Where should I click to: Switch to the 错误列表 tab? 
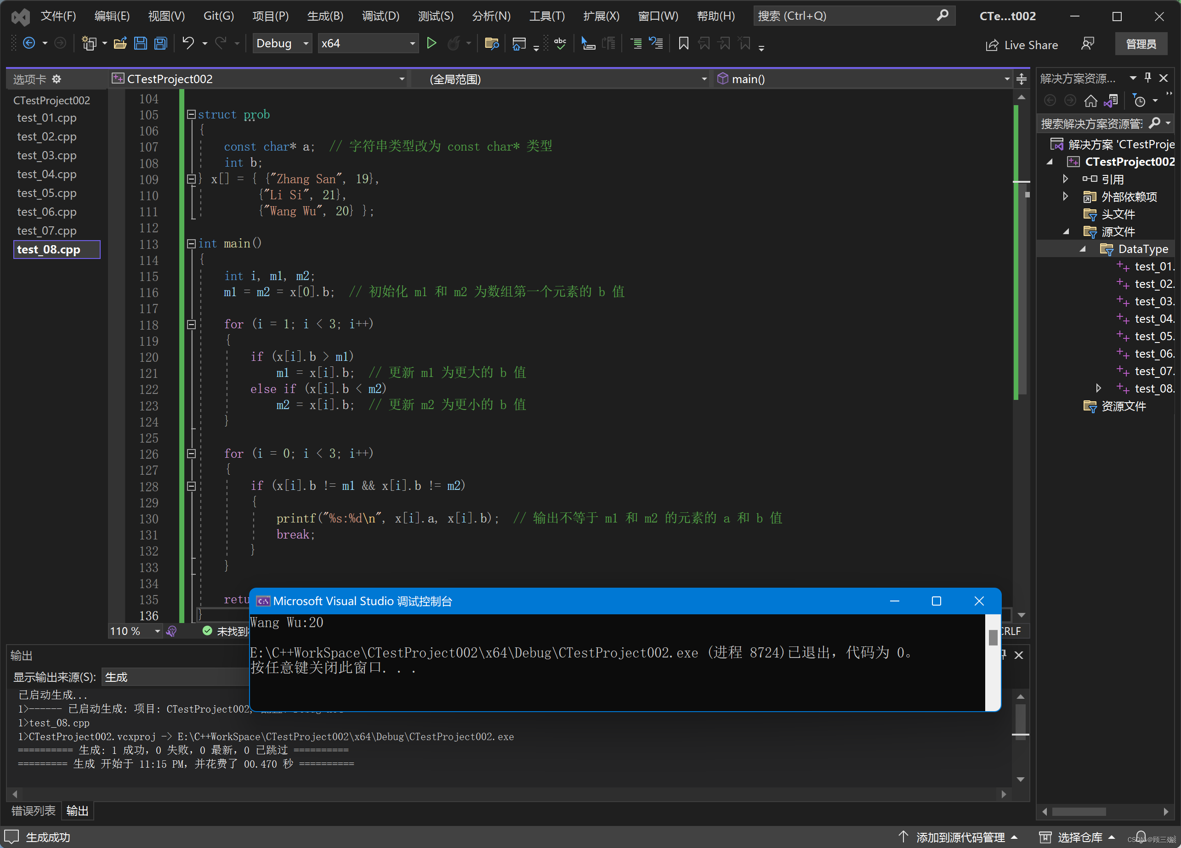(x=34, y=810)
